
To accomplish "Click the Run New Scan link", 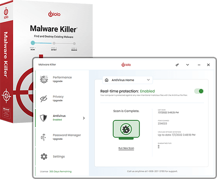I will tap(126, 148).
